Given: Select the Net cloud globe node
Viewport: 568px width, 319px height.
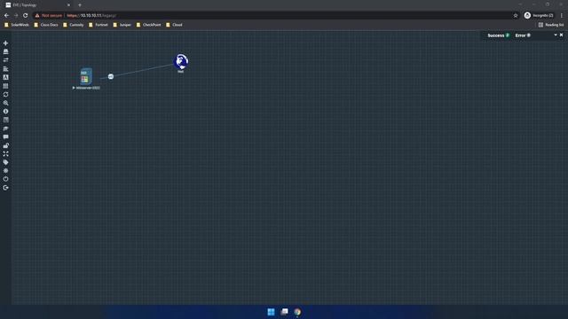Looking at the screenshot, I should 181,61.
